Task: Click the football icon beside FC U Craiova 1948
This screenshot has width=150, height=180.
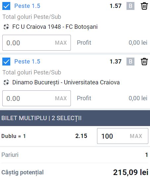Action: coord(6,27)
